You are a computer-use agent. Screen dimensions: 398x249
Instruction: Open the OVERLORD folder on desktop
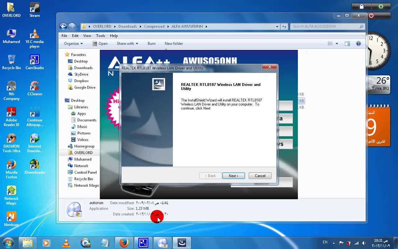[12, 10]
